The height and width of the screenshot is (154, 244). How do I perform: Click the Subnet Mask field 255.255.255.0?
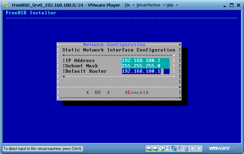146,66
